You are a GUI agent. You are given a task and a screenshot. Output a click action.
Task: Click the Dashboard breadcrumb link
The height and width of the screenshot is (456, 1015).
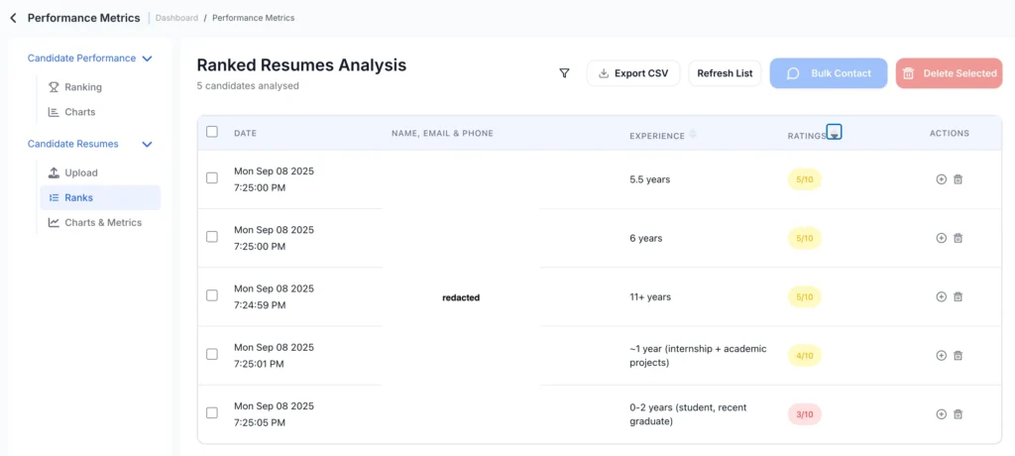pos(175,18)
